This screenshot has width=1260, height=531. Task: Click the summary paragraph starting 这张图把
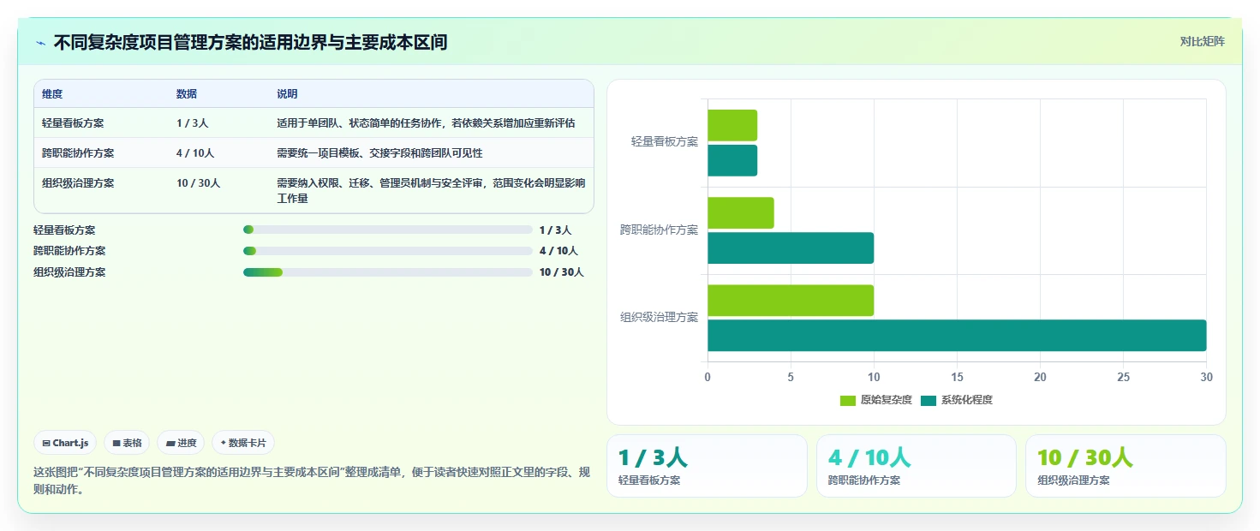click(312, 481)
